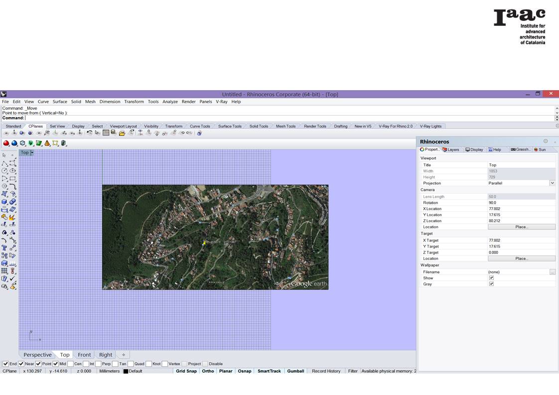The width and height of the screenshot is (559, 395).
Task: Click the Box solid tool icon
Action: pyautogui.click(x=4, y=202)
